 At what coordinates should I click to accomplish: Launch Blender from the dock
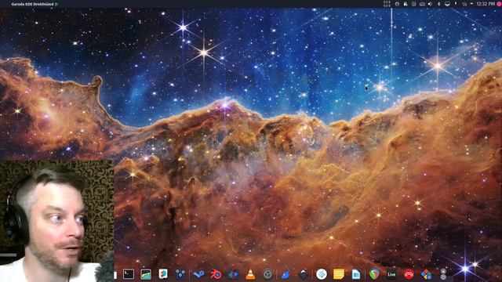(216, 274)
